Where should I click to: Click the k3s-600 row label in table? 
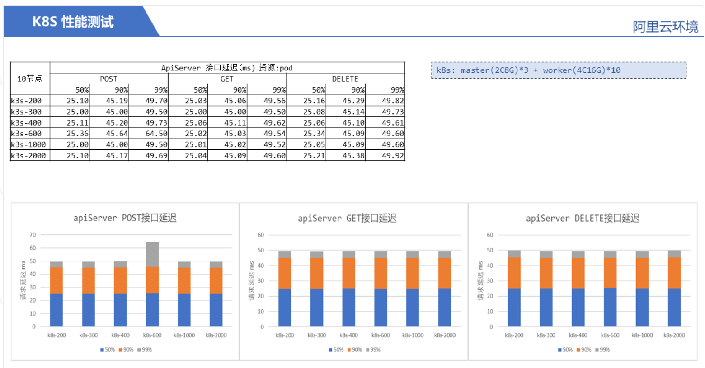click(27, 134)
